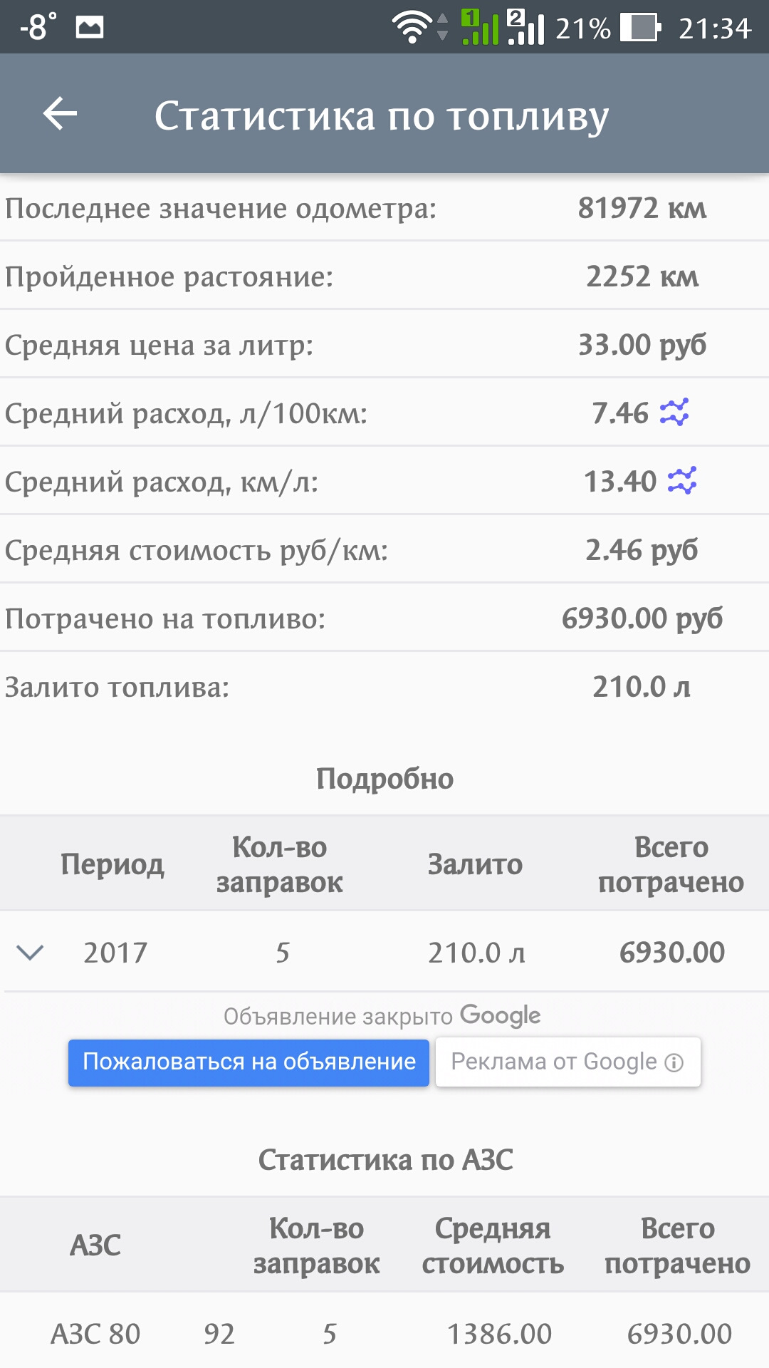Tap the back arrow icon
The height and width of the screenshot is (1368, 769).
[60, 114]
